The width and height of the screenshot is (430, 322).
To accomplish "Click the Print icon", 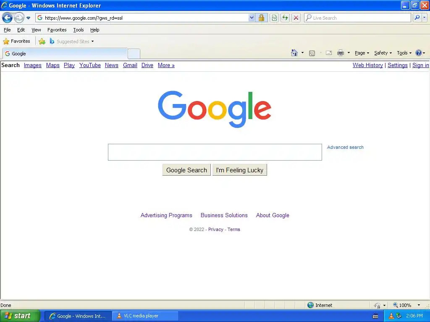I will point(341,53).
